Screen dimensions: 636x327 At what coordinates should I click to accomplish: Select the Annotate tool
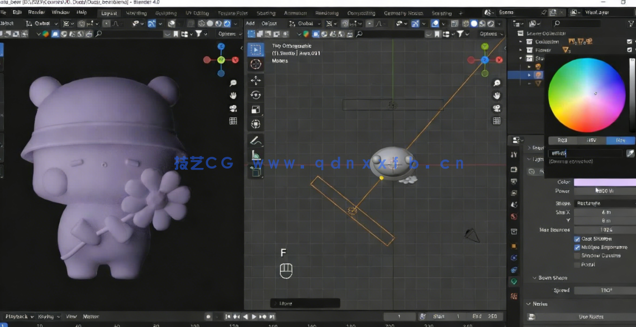pyautogui.click(x=255, y=140)
